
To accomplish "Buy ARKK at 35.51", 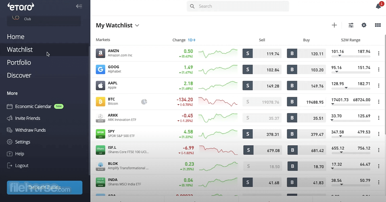I will tap(306, 118).
